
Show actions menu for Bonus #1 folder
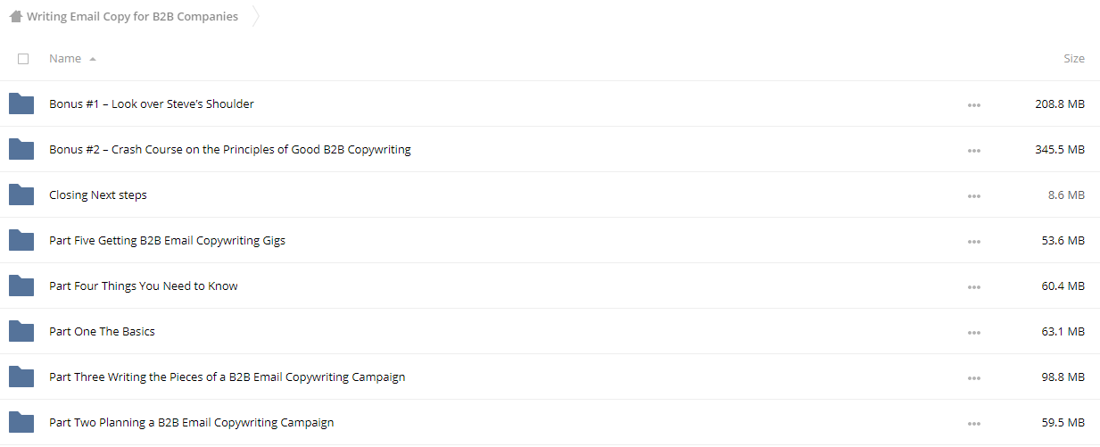click(x=974, y=105)
